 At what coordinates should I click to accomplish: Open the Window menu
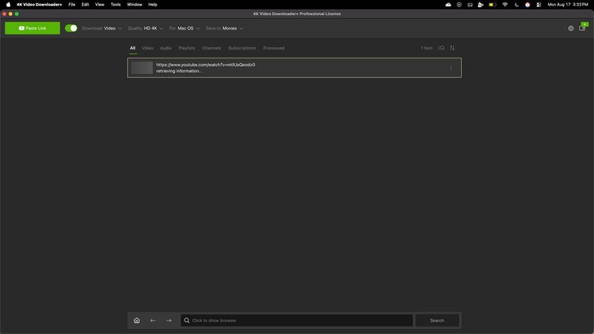[x=135, y=4]
